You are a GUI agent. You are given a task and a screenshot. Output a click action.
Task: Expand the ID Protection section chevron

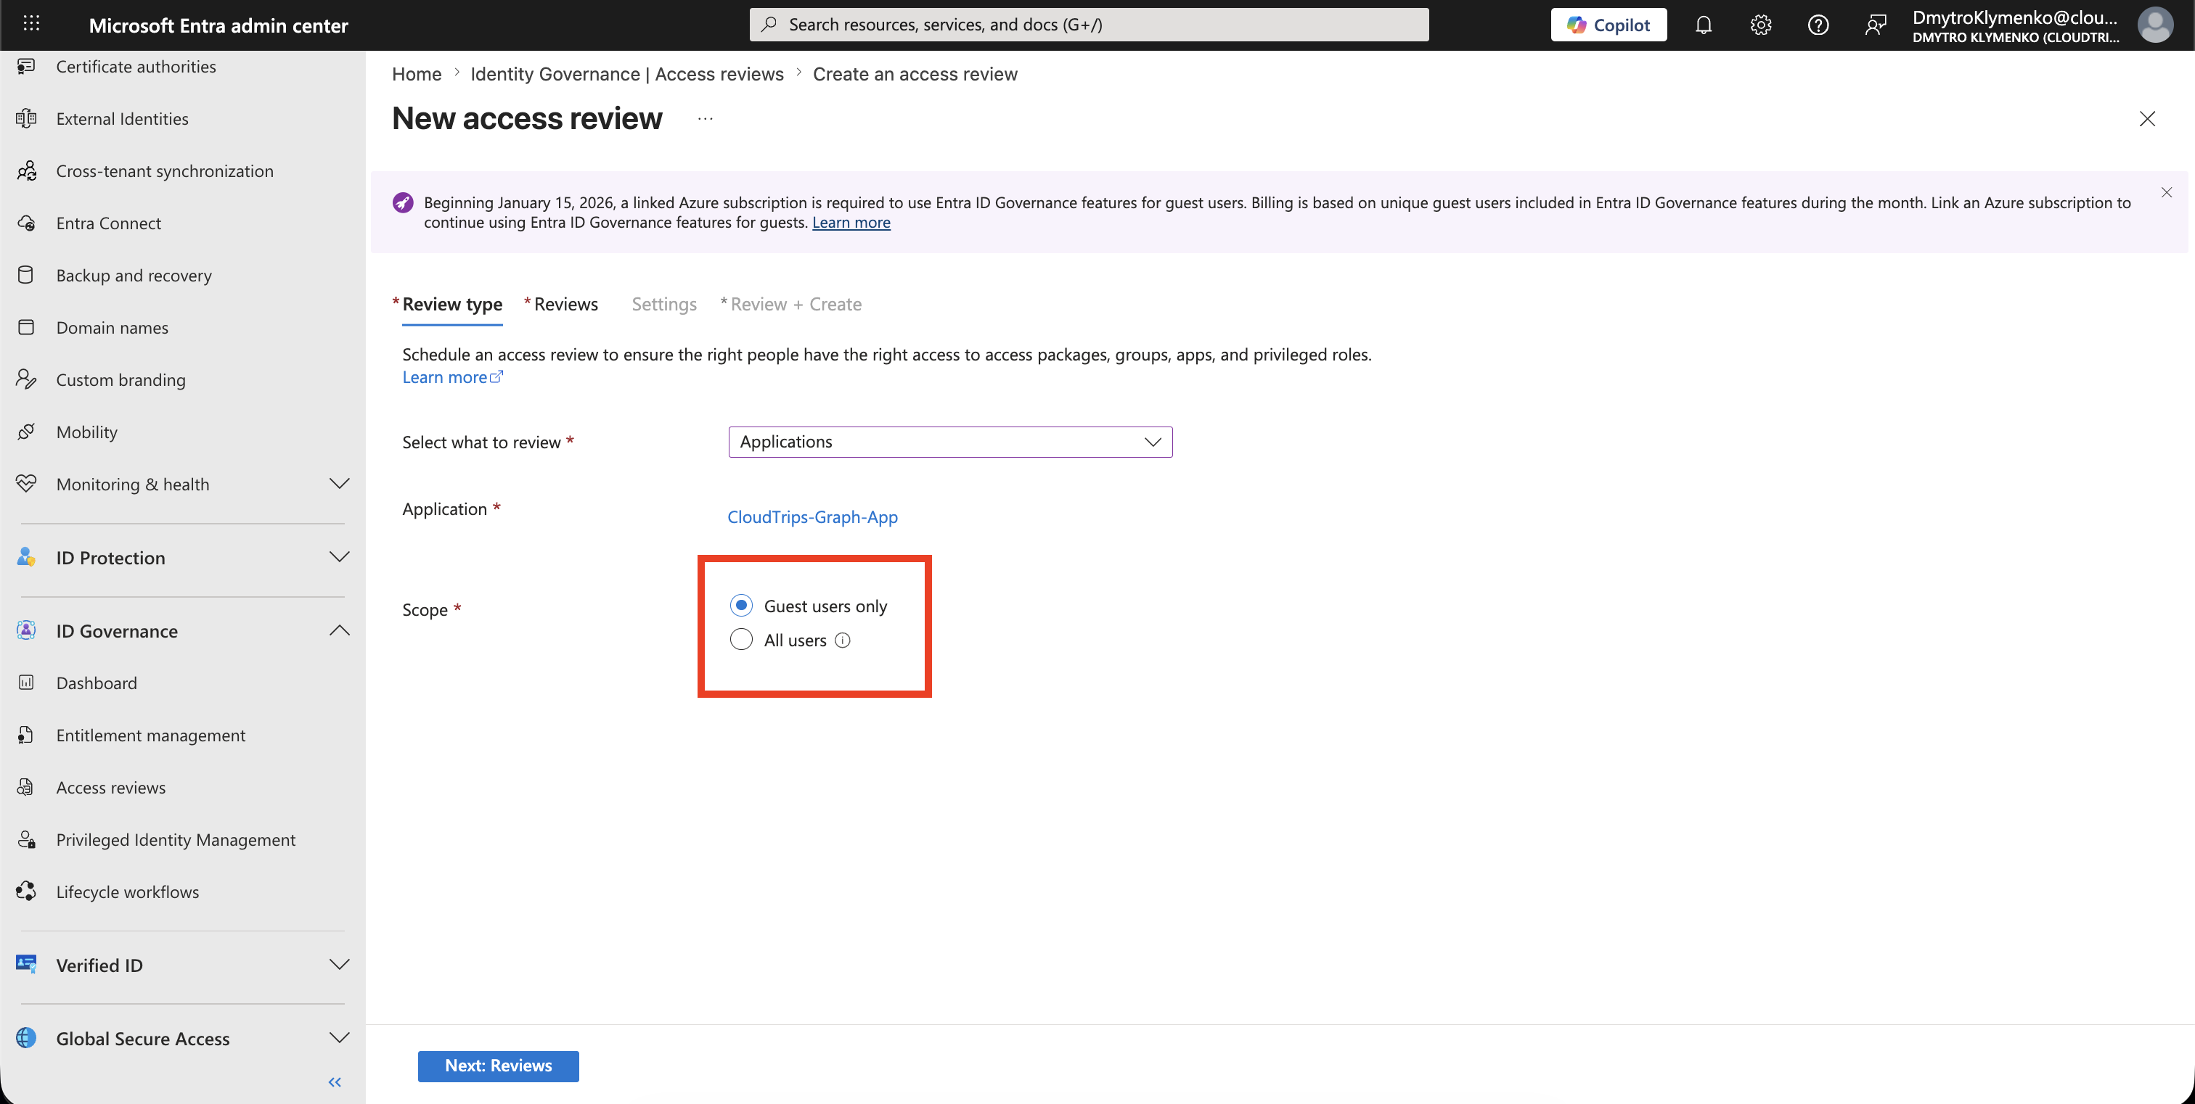(339, 558)
